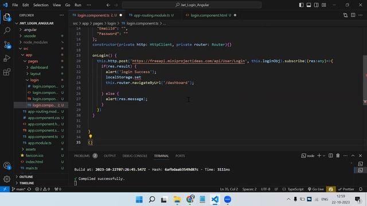Open the Accounts menu icon
Image resolution: width=367 pixels, height=206 pixels.
tap(7, 165)
